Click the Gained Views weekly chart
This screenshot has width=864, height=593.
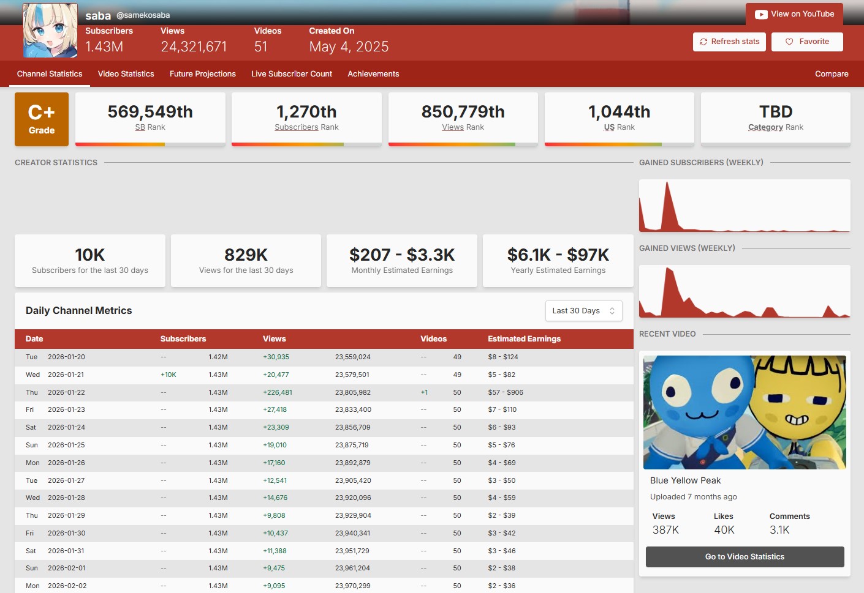pos(745,291)
